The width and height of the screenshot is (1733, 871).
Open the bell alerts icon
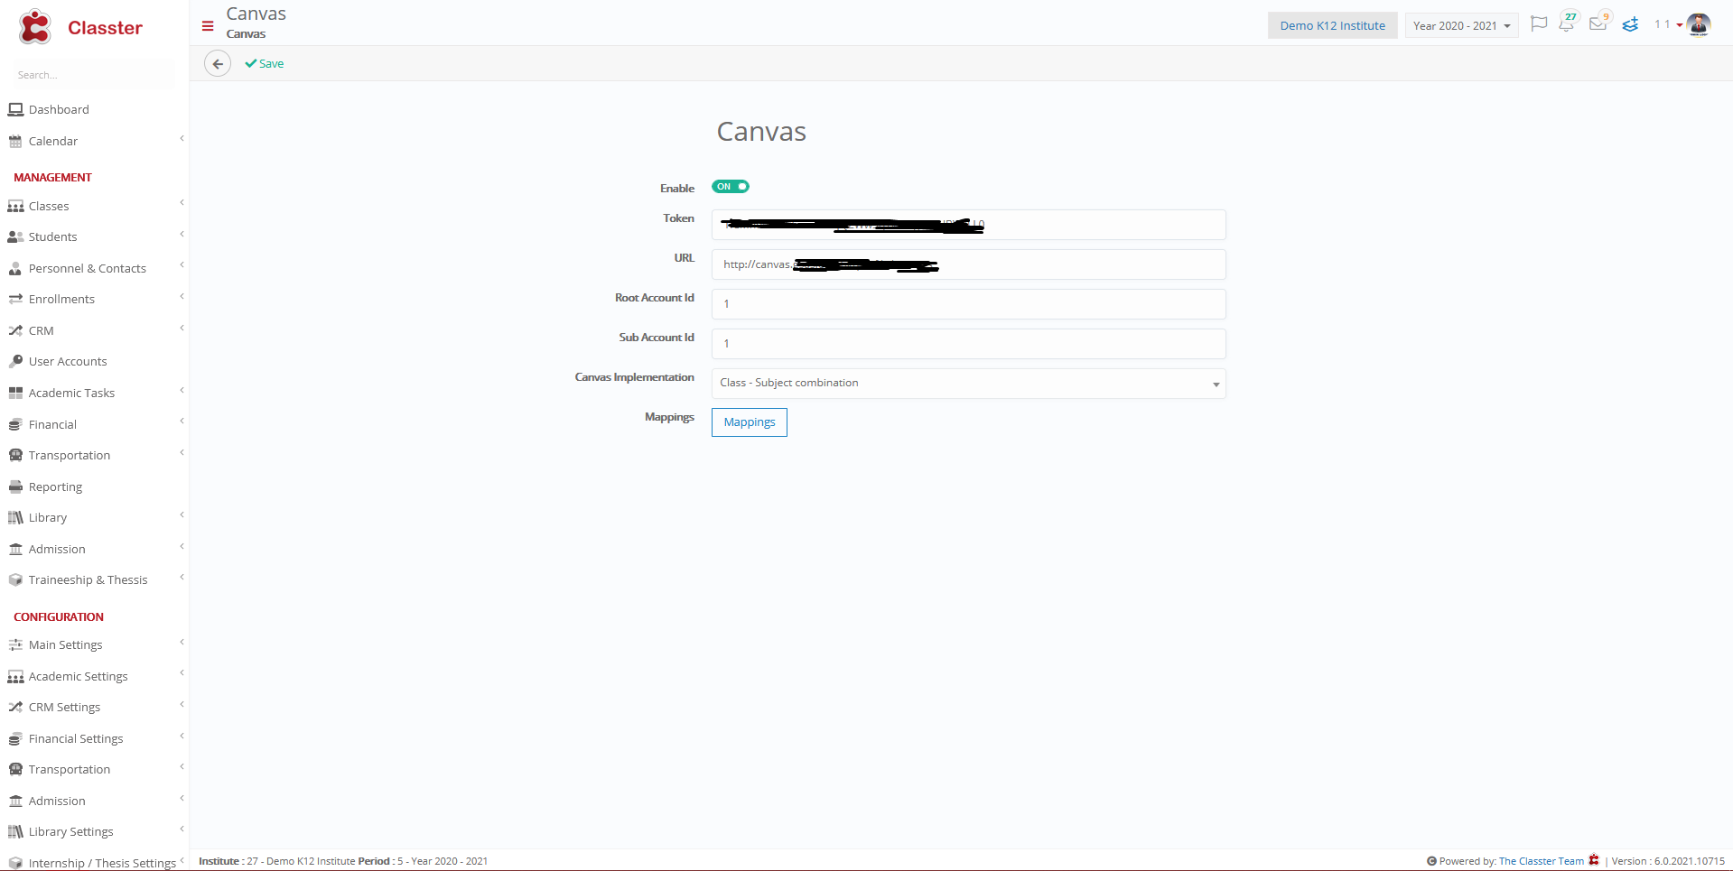click(1567, 23)
